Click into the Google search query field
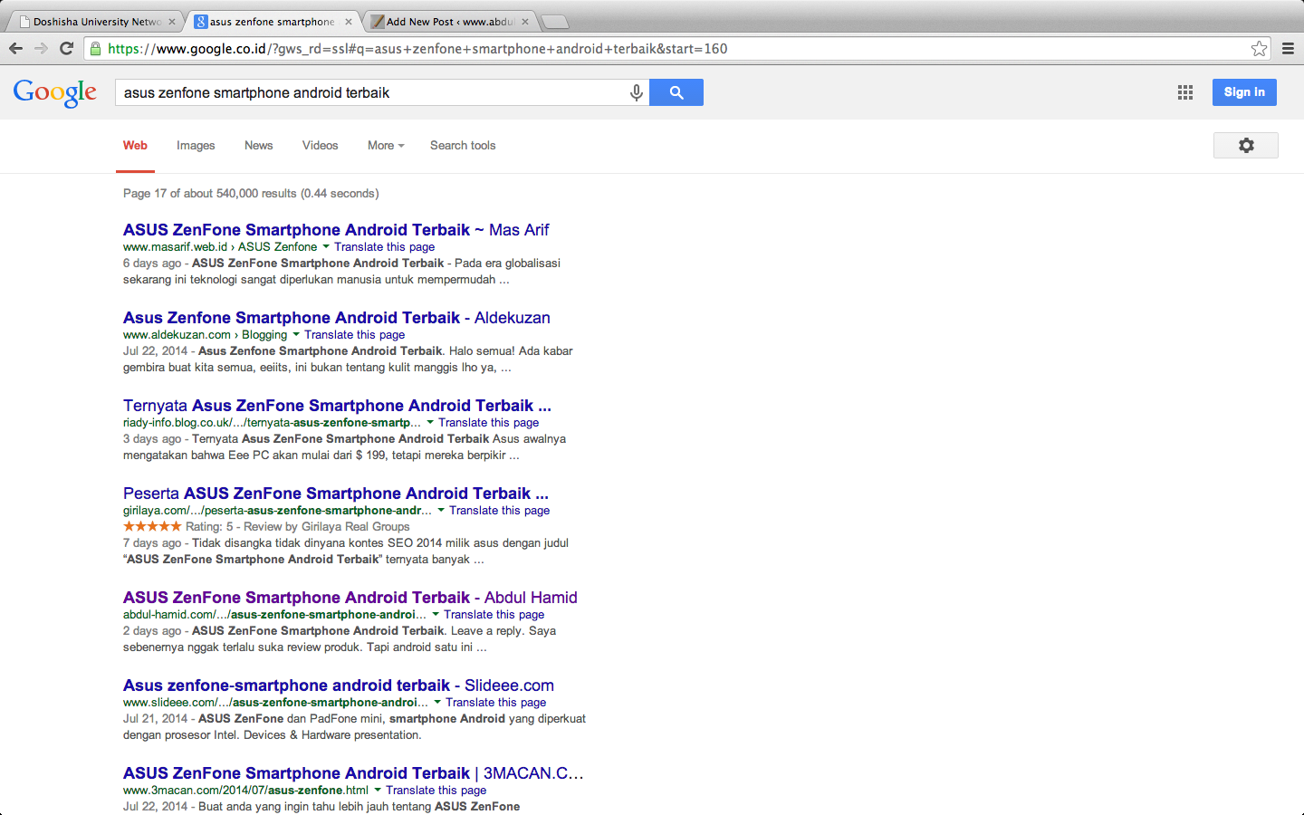The height and width of the screenshot is (815, 1304). click(371, 92)
